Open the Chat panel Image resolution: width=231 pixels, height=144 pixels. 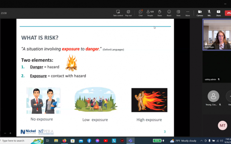pyautogui.click(x=140, y=13)
